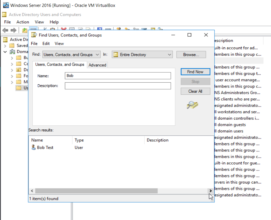Click the disabled Stop button

click(195, 81)
